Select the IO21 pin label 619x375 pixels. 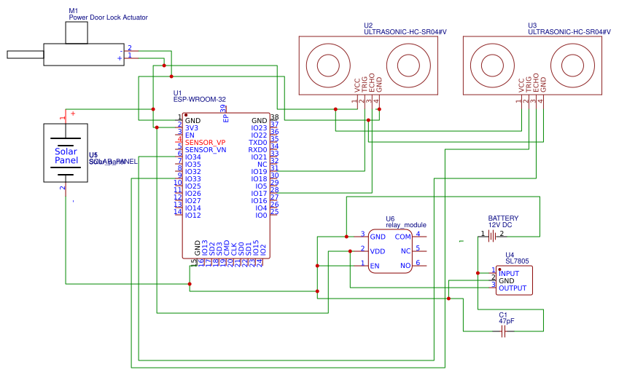(259, 157)
